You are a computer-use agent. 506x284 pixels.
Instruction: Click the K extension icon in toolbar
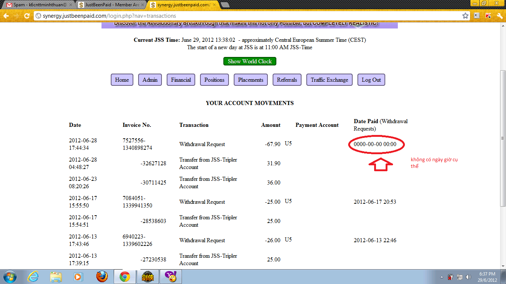click(477, 16)
